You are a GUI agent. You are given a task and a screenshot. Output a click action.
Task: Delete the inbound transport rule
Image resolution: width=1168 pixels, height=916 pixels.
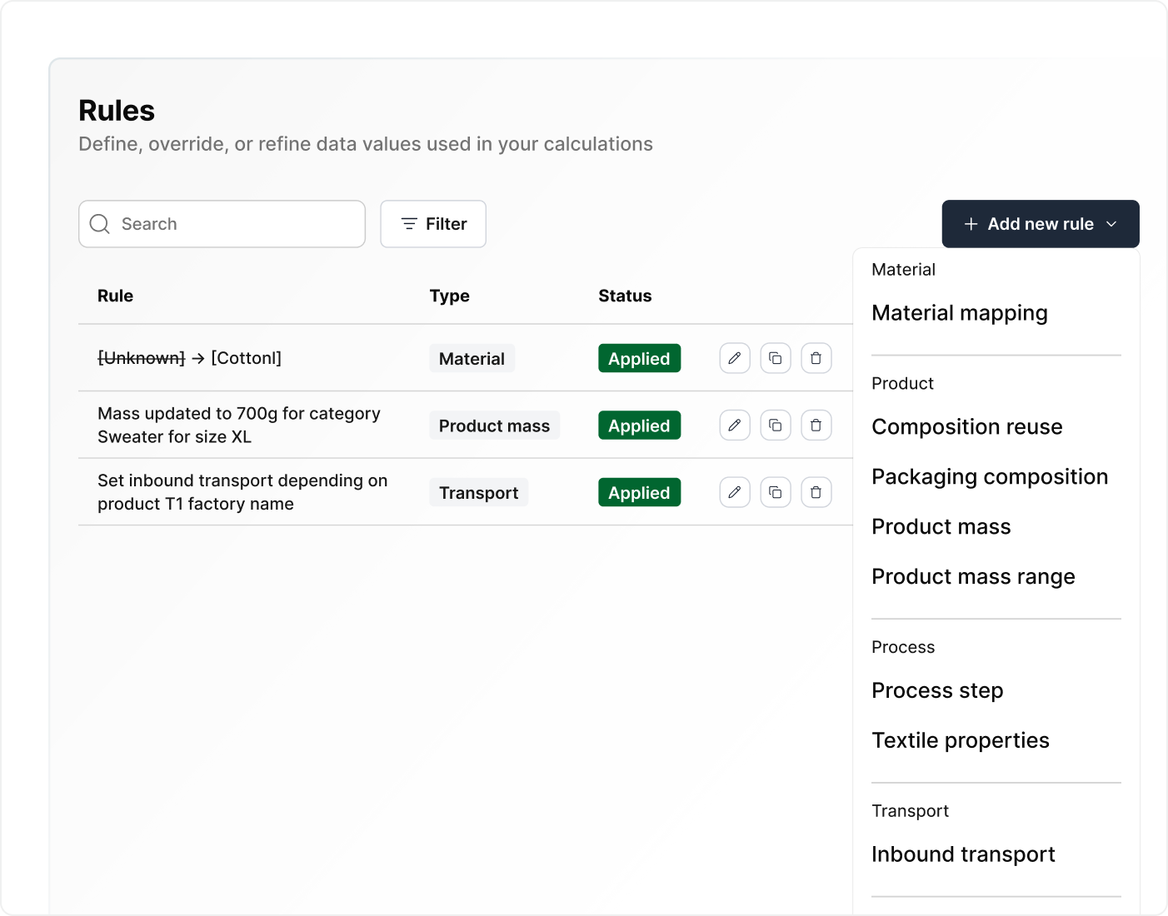point(816,493)
